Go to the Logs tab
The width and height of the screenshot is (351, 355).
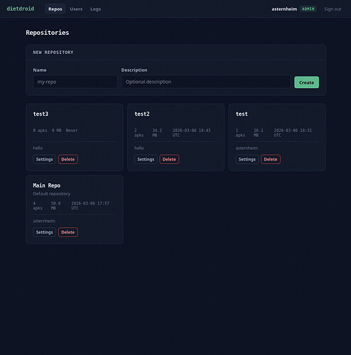pos(95,9)
